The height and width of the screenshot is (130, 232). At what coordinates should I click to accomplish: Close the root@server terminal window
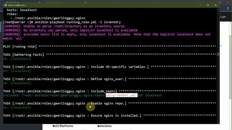pos(216,5)
